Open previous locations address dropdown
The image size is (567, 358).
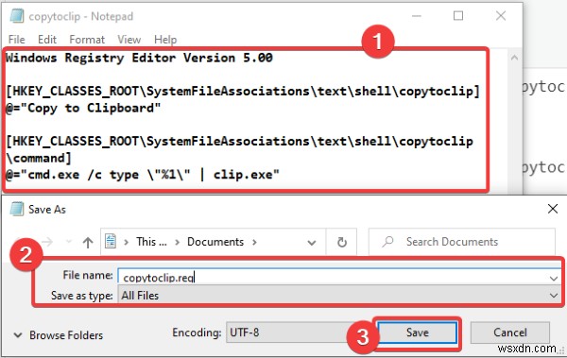(x=312, y=243)
